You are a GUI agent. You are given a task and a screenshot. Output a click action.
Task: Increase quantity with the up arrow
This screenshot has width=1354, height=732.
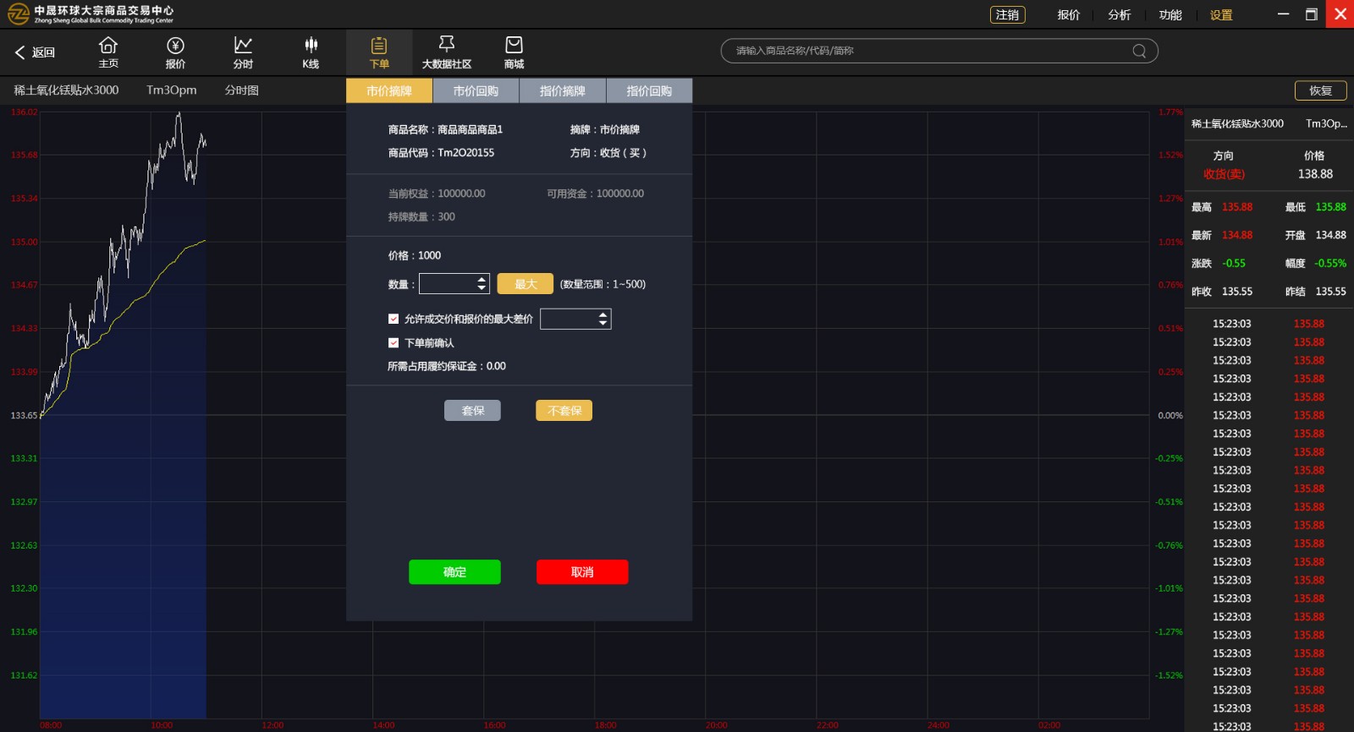[x=482, y=279]
